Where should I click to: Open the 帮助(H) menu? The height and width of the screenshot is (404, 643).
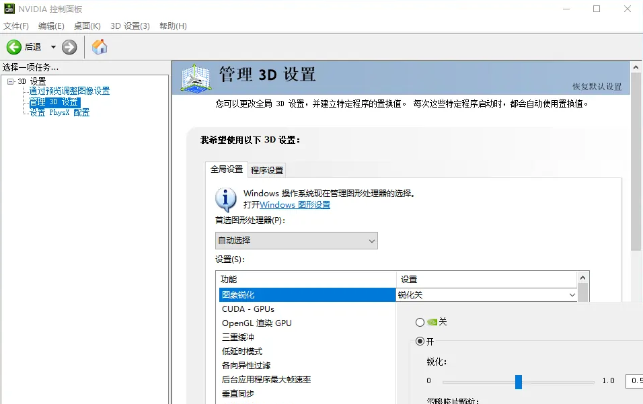click(x=173, y=26)
